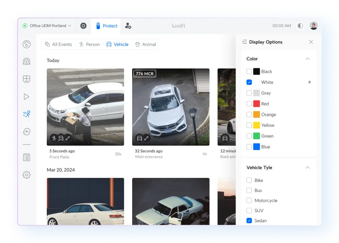Viewport: 339px width, 243px height.
Task: Click person detection icon on Front Patio thumbnail
Action: tap(54, 138)
